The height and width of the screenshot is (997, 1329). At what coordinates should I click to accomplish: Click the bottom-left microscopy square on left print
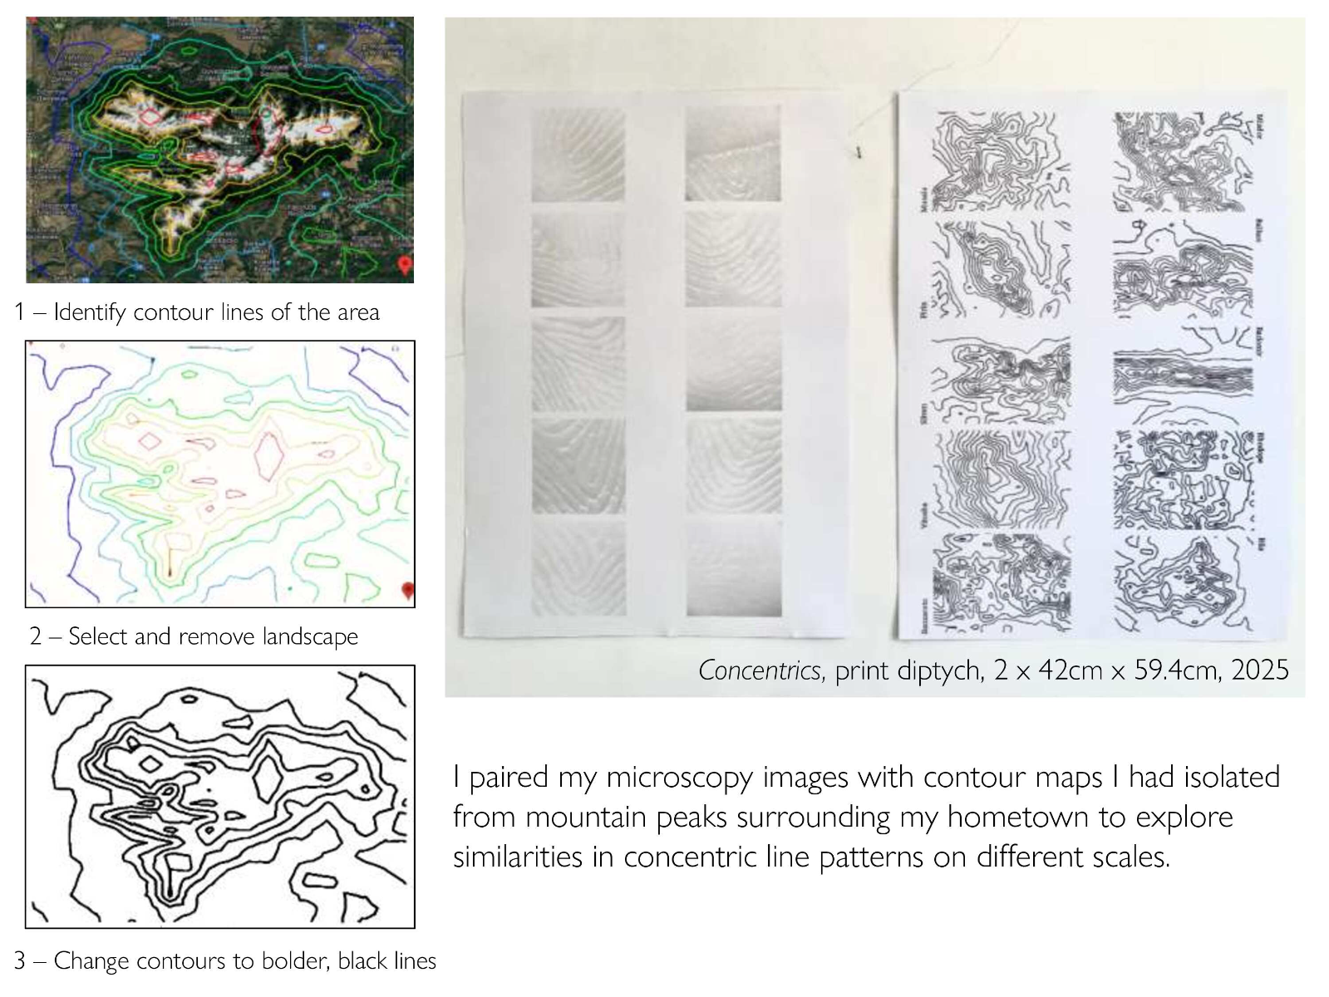tap(578, 568)
